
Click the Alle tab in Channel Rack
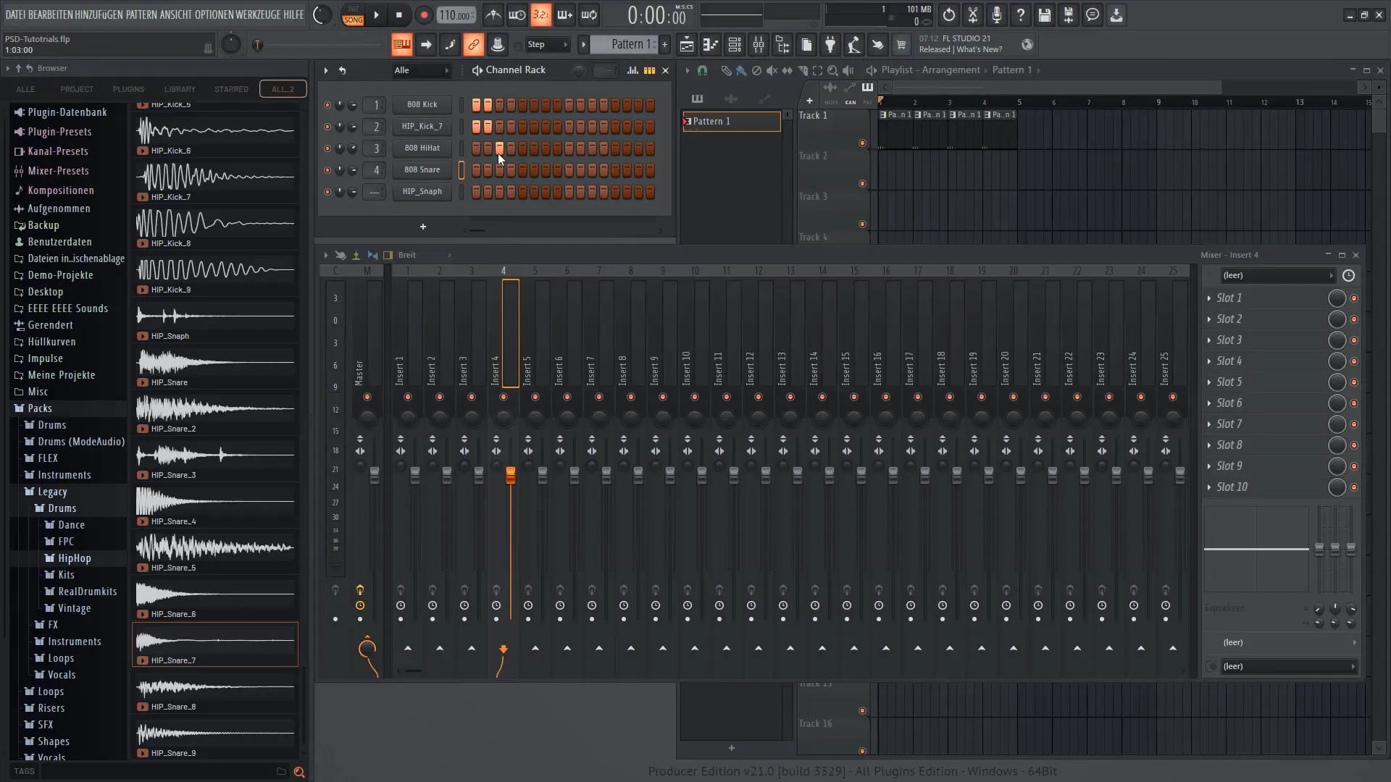pyautogui.click(x=401, y=70)
